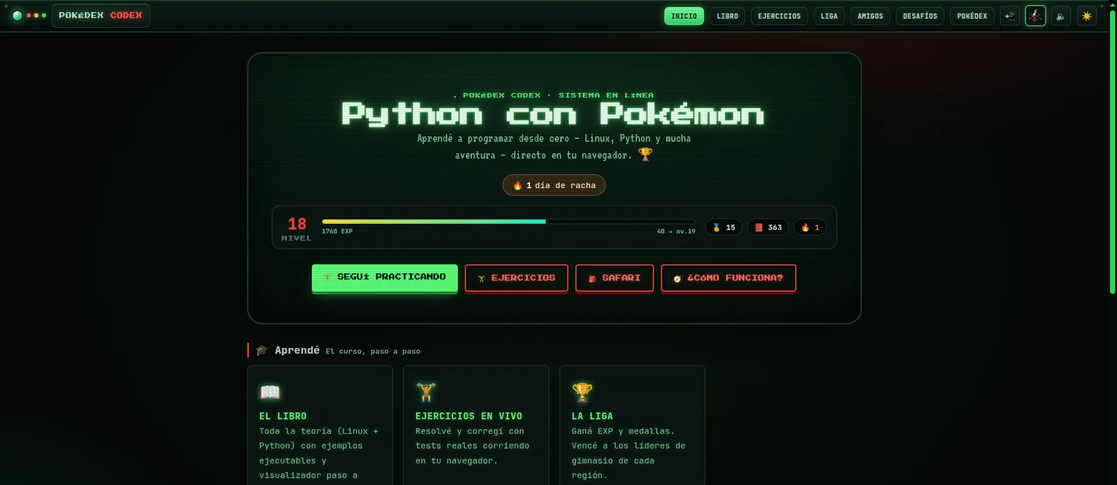Viewport: 1117px width, 485px height.
Task: Open the ¿Cómo funciona? button
Action: (728, 278)
